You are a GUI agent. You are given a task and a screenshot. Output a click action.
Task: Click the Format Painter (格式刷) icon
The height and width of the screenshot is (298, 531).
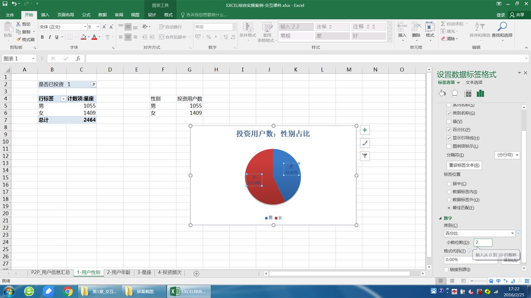tap(18, 39)
